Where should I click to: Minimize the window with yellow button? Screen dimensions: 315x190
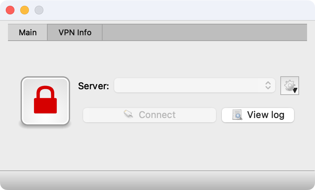click(25, 10)
